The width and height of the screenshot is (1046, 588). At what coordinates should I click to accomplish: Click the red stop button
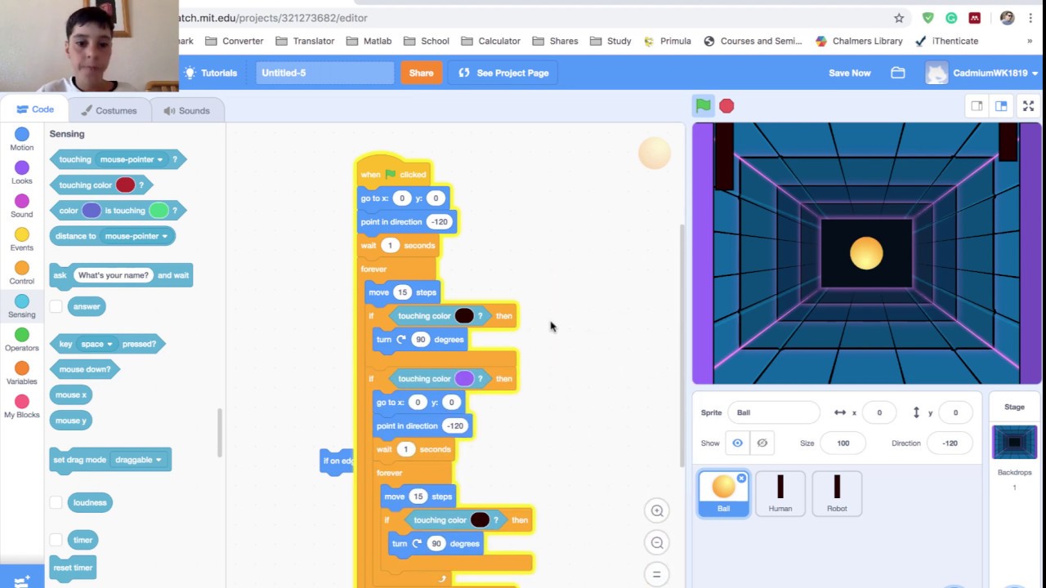pyautogui.click(x=726, y=106)
